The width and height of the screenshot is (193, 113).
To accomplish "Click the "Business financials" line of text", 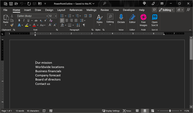I will point(48,71).
